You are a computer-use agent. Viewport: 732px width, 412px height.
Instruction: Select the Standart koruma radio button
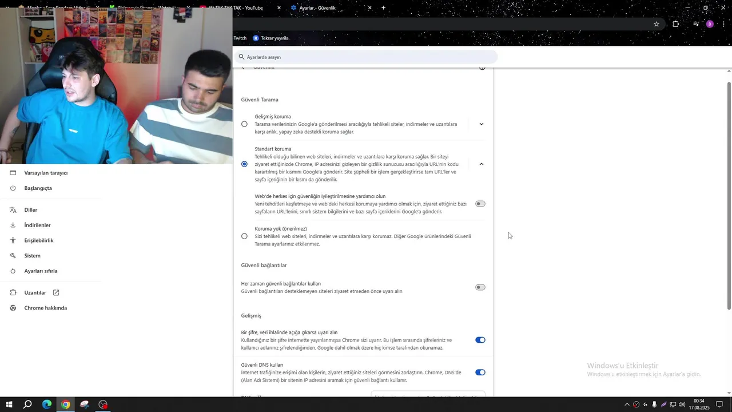coord(244,164)
